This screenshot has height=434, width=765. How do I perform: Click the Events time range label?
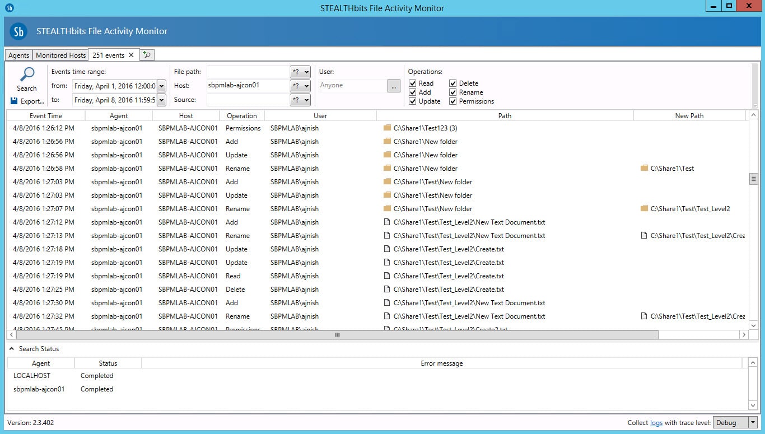click(x=78, y=72)
